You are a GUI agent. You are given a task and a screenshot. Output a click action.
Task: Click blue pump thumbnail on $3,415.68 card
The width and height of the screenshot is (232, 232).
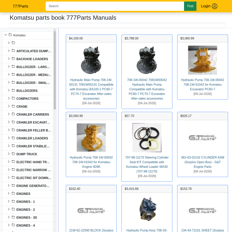147,209
